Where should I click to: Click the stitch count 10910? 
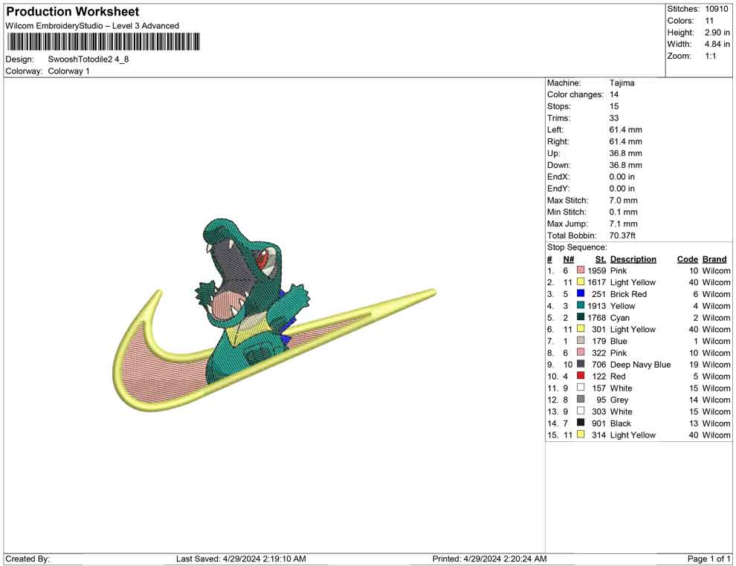[717, 9]
